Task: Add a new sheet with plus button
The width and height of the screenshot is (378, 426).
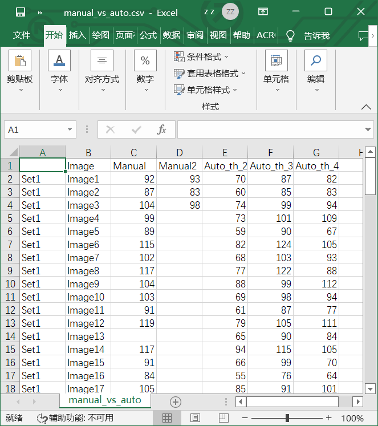Action: click(176, 402)
